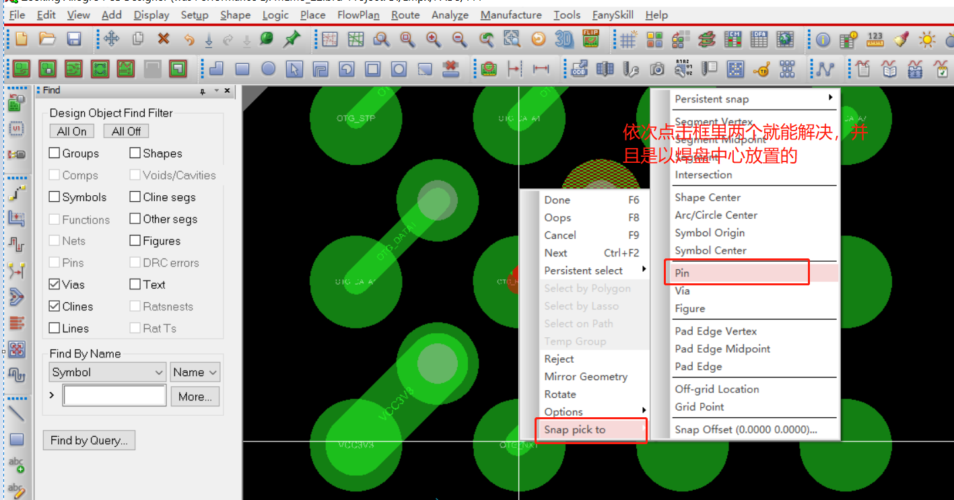The image size is (954, 500).
Task: Save the design using the floppy icon
Action: tap(73, 39)
